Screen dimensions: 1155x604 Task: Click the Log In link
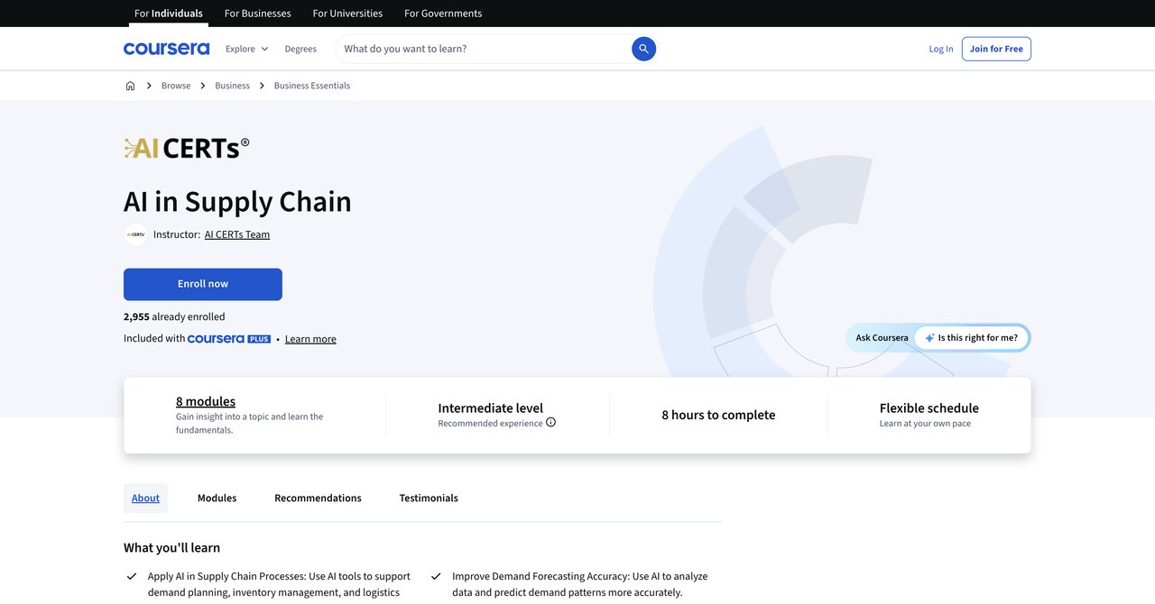(941, 49)
